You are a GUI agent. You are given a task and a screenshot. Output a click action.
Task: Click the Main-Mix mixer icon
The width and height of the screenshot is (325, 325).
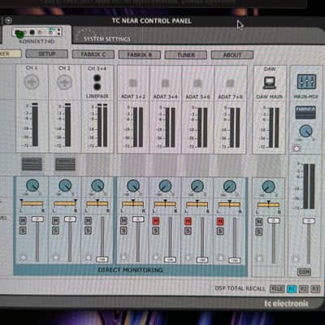pyautogui.click(x=306, y=82)
